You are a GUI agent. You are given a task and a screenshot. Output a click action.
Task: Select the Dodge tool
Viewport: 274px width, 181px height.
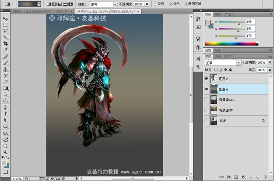pos(5,100)
